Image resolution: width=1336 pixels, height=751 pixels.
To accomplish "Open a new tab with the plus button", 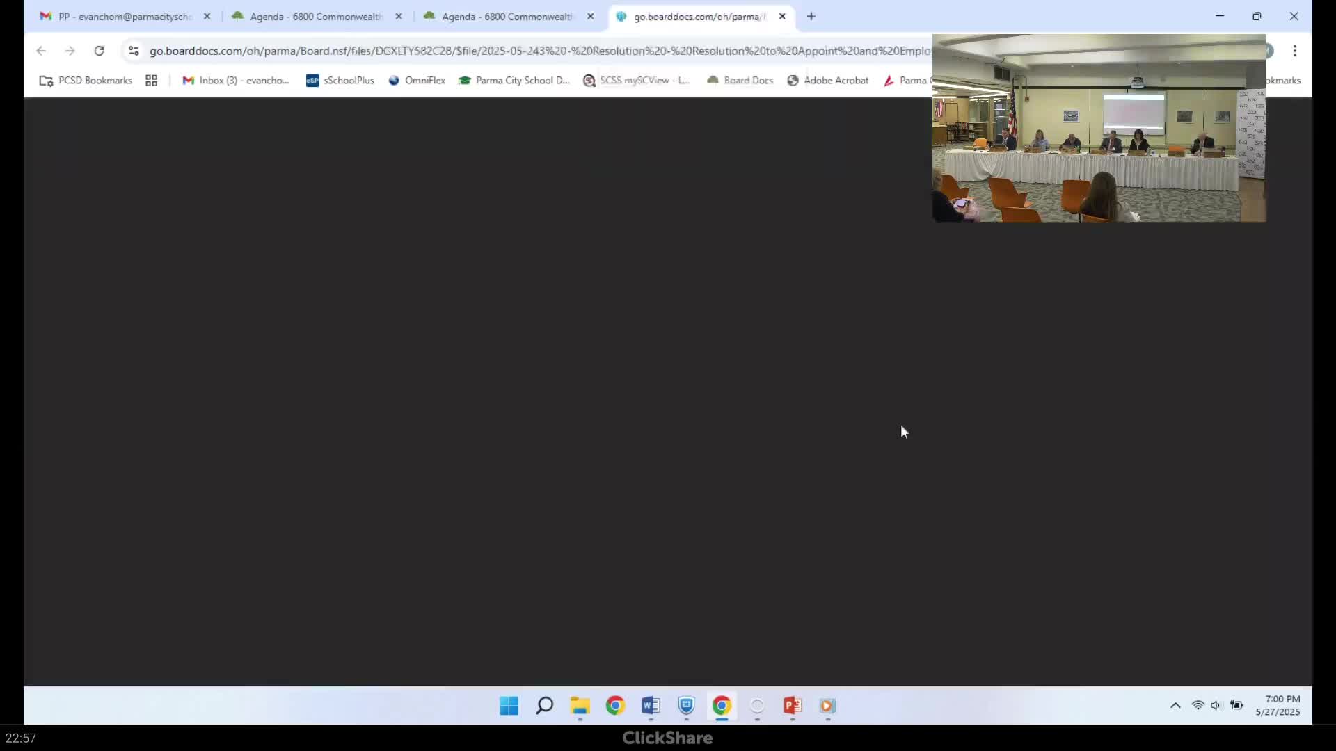I will point(811,17).
